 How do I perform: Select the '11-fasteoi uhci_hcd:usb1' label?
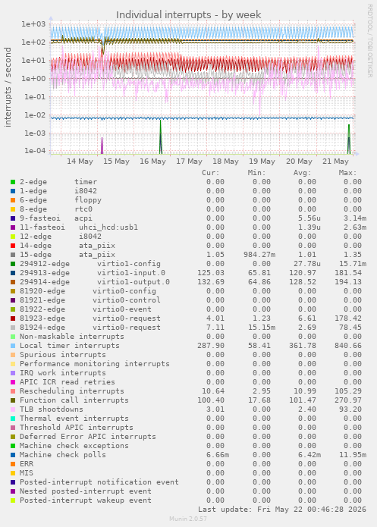pos(79,227)
